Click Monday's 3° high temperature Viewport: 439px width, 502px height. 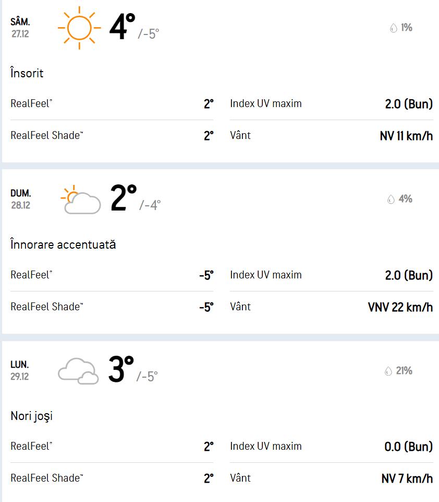(121, 369)
